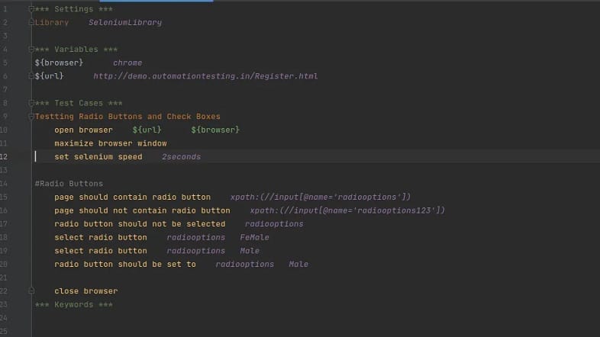Click fold end marker beside close browser
The image size is (600, 337).
(x=31, y=291)
